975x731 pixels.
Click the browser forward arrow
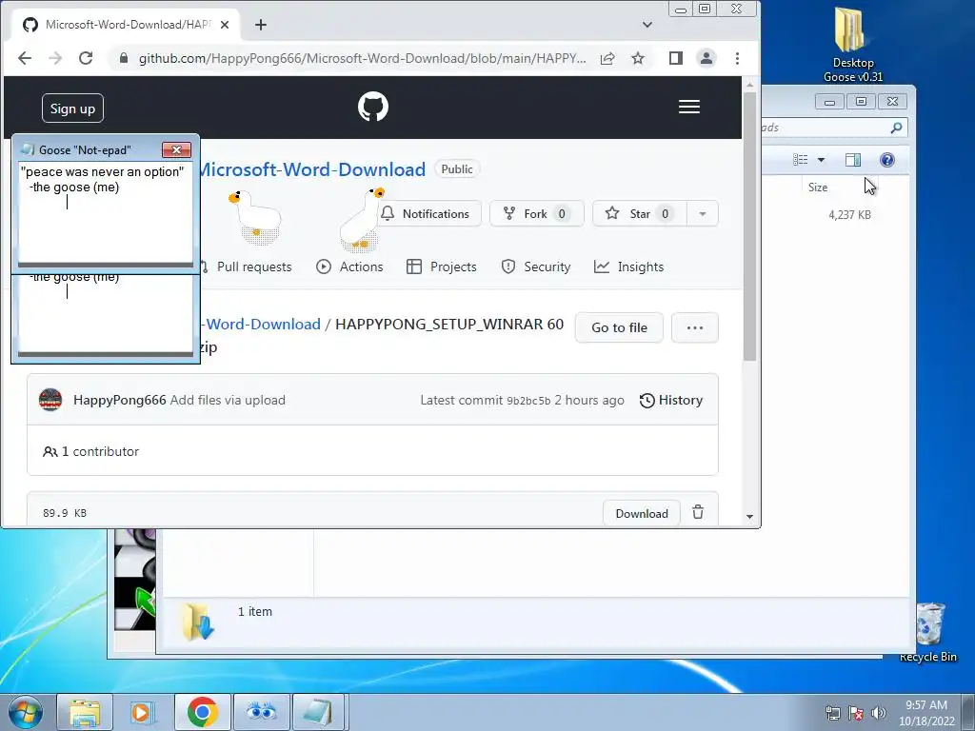[x=55, y=58]
